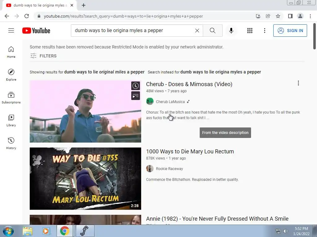The width and height of the screenshot is (317, 237).
Task: Open the Windows Start menu
Action: pos(8,231)
